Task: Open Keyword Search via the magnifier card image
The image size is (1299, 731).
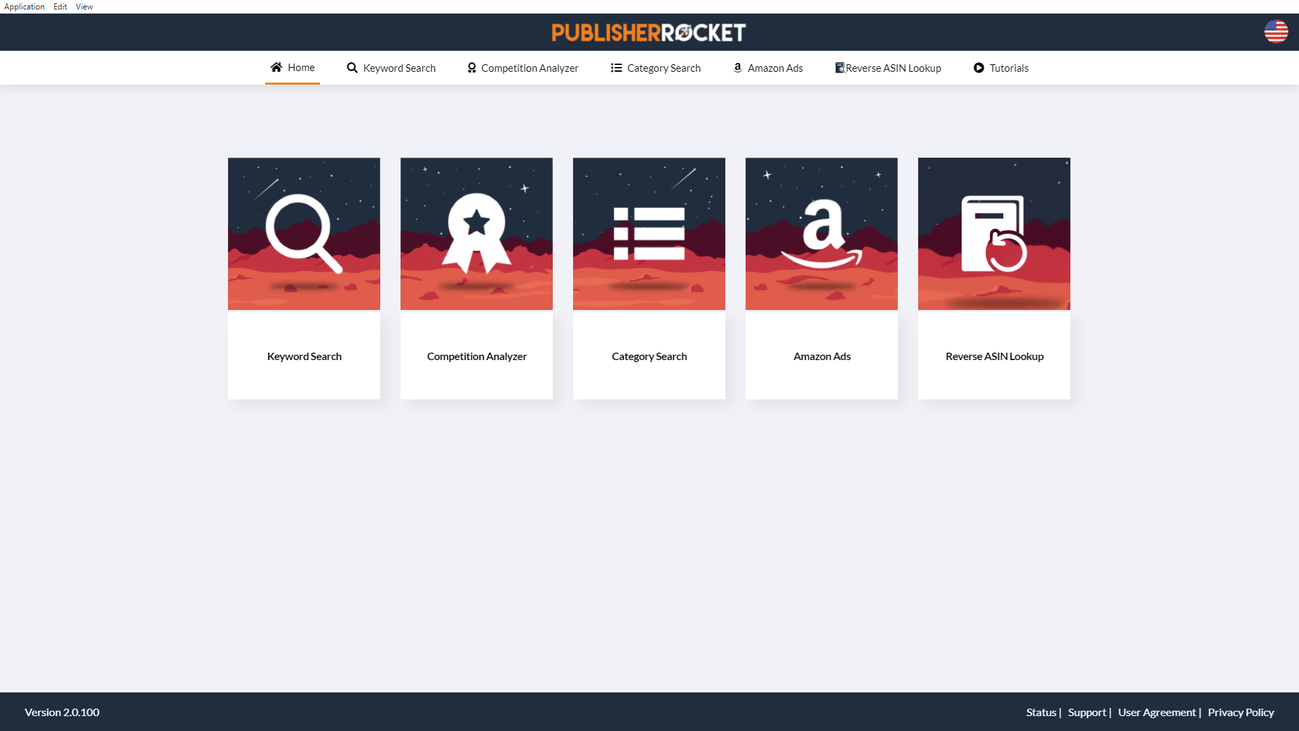Action: pos(304,234)
